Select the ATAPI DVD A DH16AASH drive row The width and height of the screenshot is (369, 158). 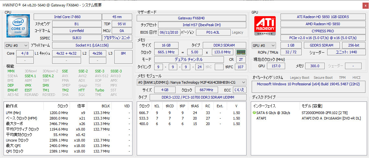[x=308, y=118]
